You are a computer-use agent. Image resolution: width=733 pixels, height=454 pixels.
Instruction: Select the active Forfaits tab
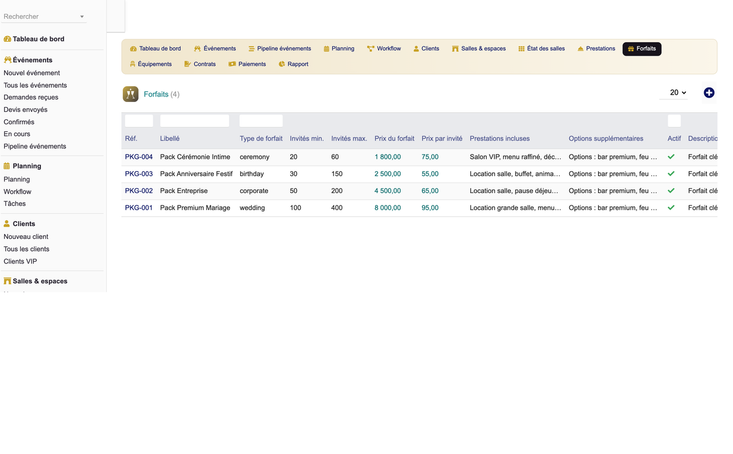pyautogui.click(x=642, y=49)
